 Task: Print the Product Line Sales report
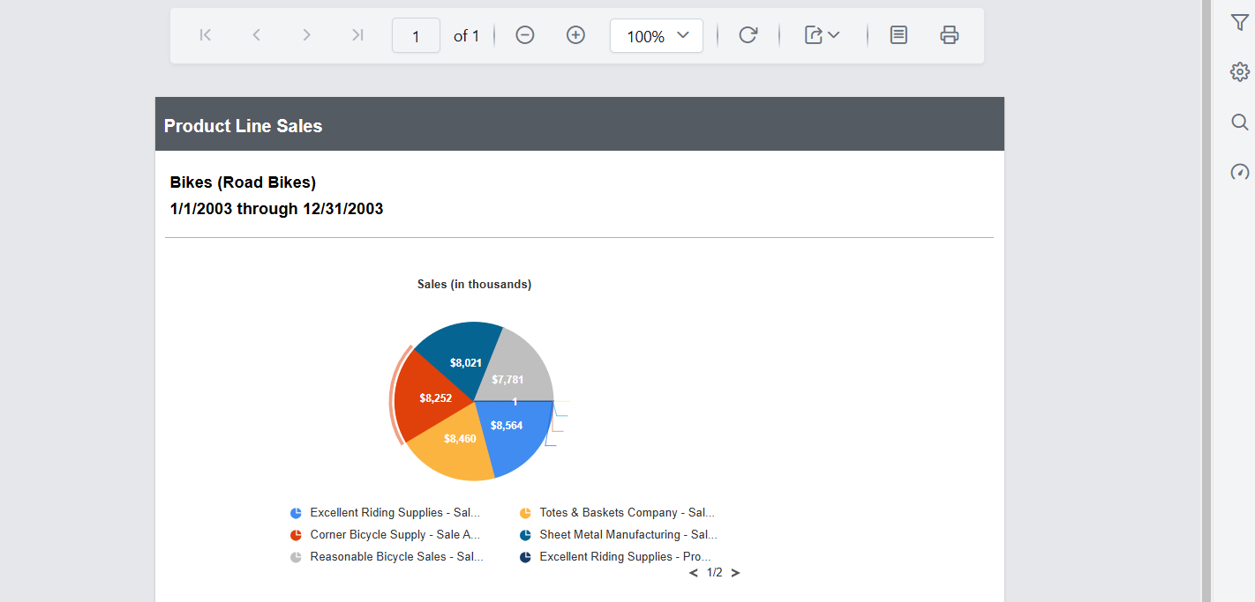click(x=949, y=35)
